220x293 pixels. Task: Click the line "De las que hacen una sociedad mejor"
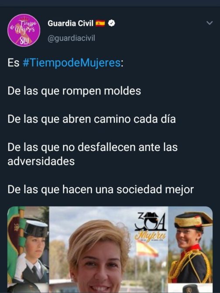[x=101, y=189]
